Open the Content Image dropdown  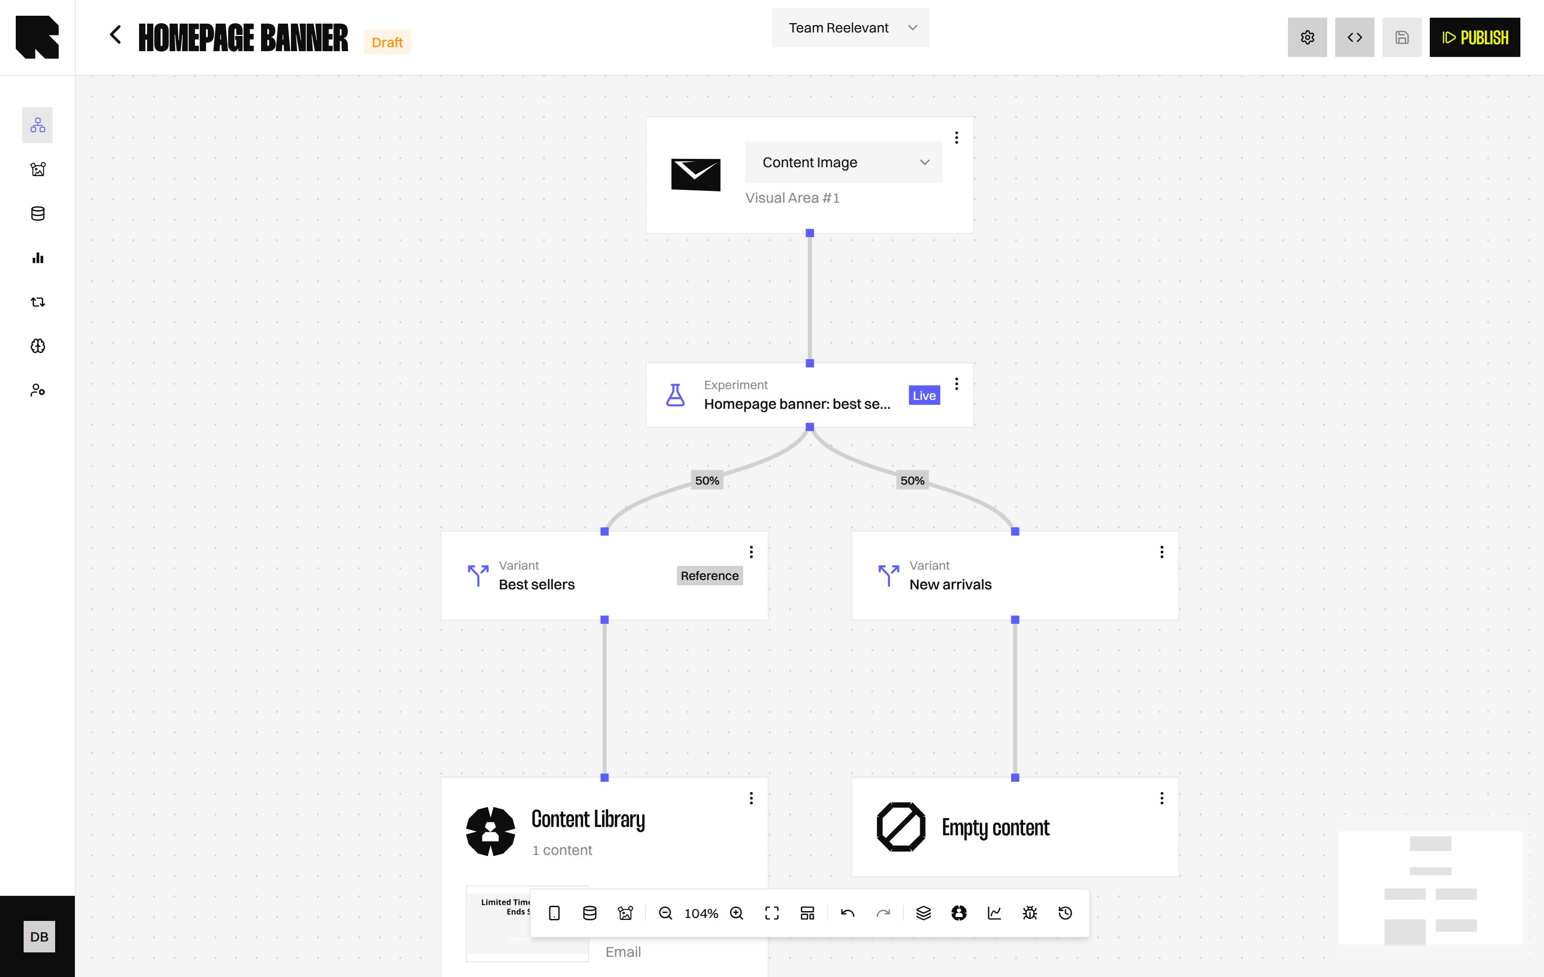point(844,162)
